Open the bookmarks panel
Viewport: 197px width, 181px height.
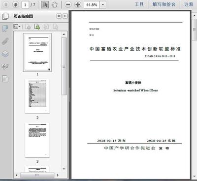point(5,29)
